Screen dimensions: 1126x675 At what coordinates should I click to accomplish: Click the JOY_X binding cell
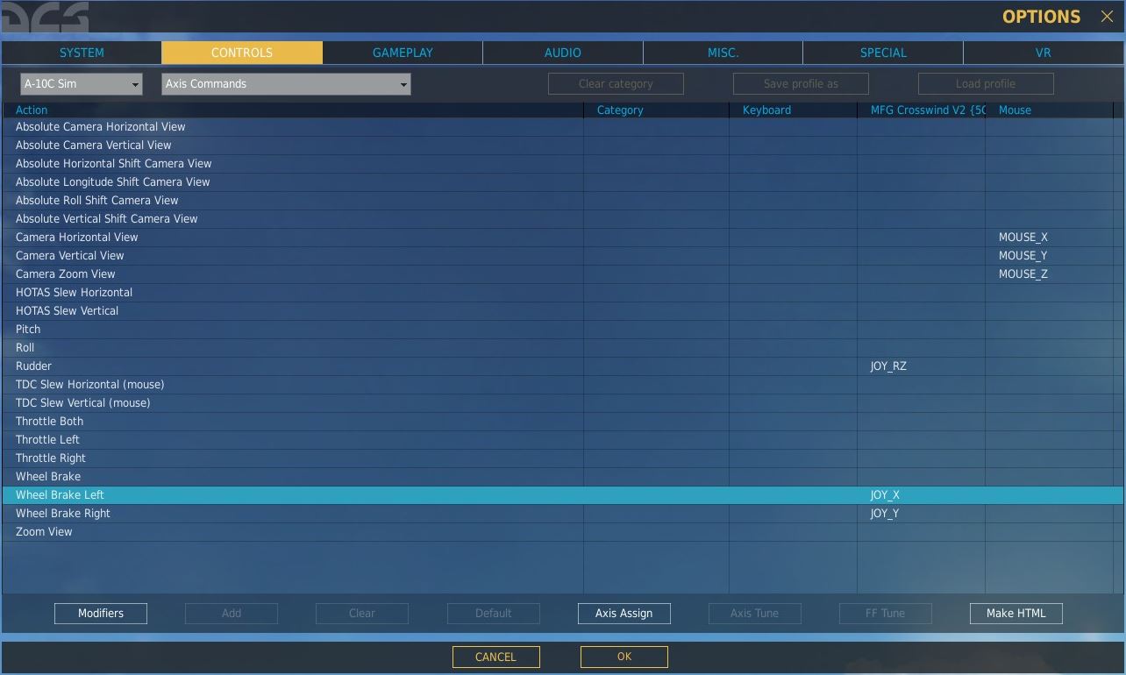921,495
